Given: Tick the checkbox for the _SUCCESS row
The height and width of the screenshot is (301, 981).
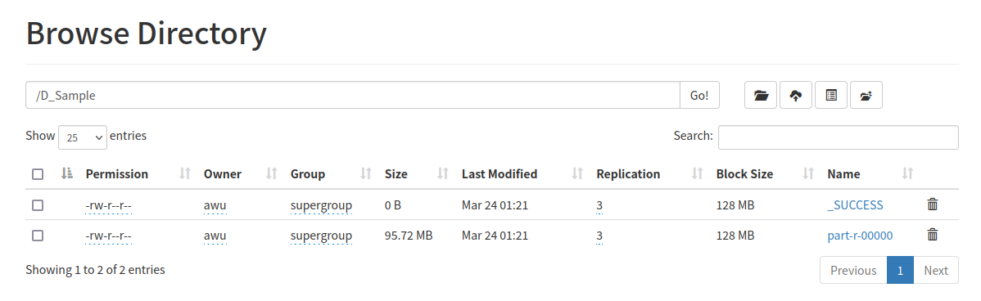Looking at the screenshot, I should pyautogui.click(x=38, y=204).
